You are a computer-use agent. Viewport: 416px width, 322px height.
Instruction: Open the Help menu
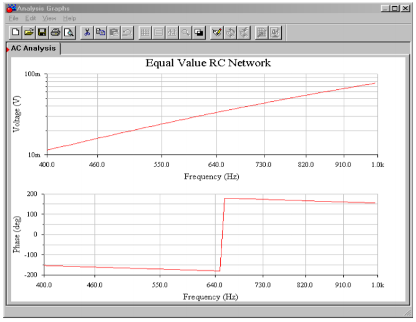69,18
